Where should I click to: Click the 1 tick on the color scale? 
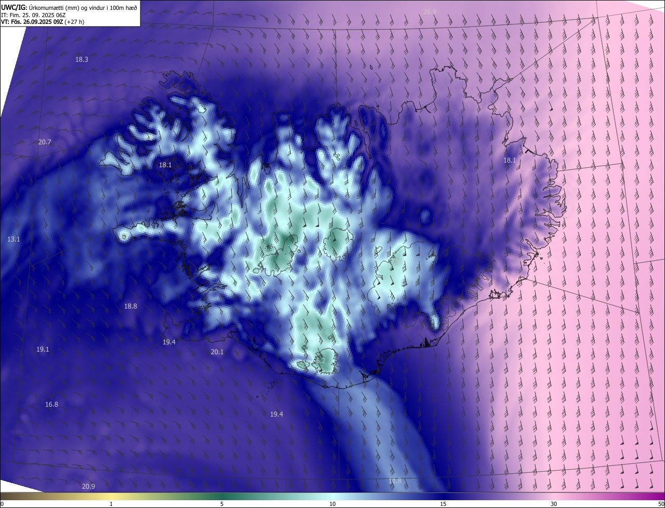click(x=111, y=504)
